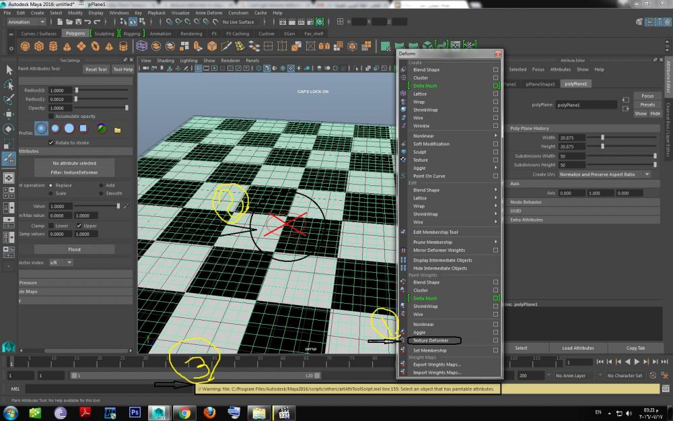The height and width of the screenshot is (421, 673).
Task: Create a polygon cube from the shelf
Action: tap(39, 46)
